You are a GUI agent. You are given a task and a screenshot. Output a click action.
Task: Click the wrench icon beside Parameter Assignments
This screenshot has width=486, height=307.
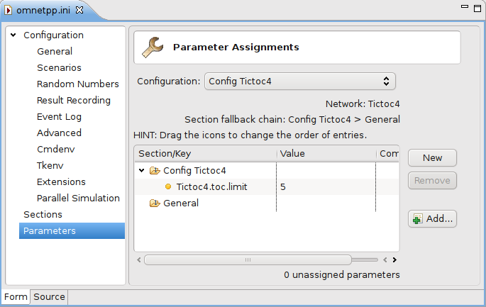pos(153,48)
